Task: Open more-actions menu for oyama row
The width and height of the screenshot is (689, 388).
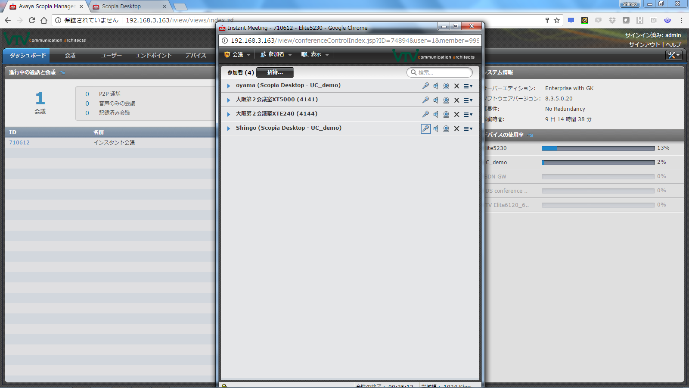Action: click(468, 86)
